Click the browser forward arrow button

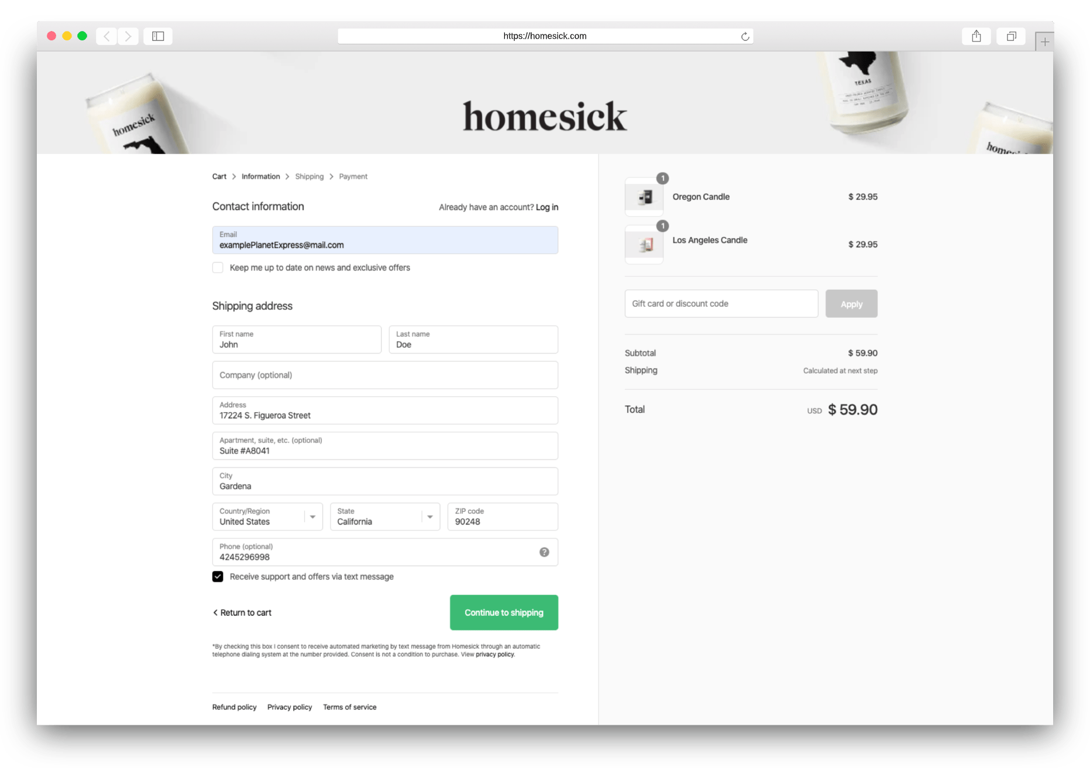(x=128, y=36)
